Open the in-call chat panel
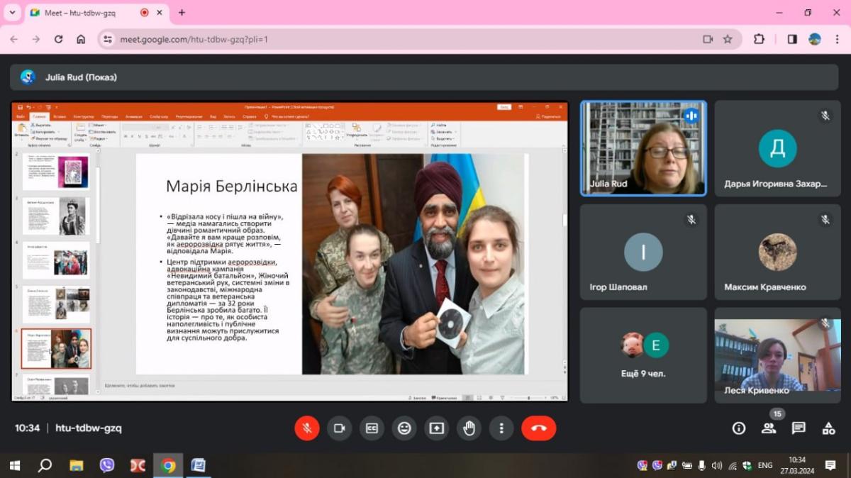 [799, 428]
